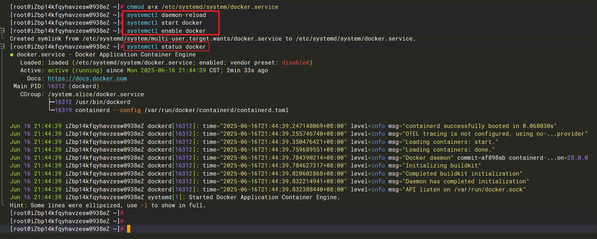Click the 'Loaded:' field label
The width and height of the screenshot is (597, 239).
[32, 62]
